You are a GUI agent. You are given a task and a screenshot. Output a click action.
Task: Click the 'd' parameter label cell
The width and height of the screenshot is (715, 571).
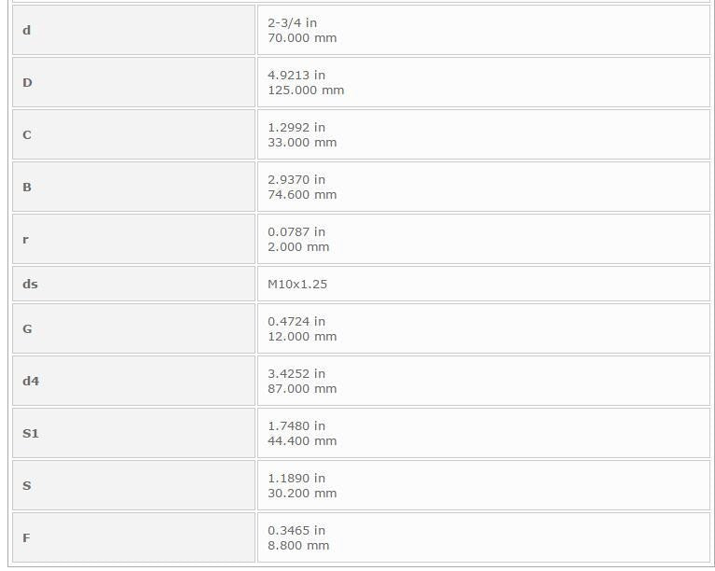(133, 30)
